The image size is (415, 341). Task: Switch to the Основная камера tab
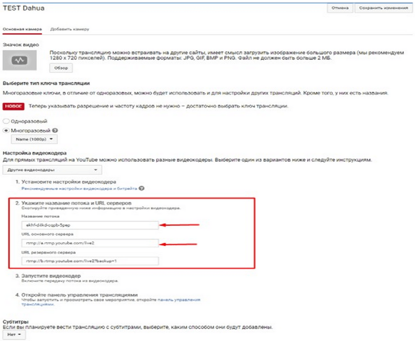22,29
